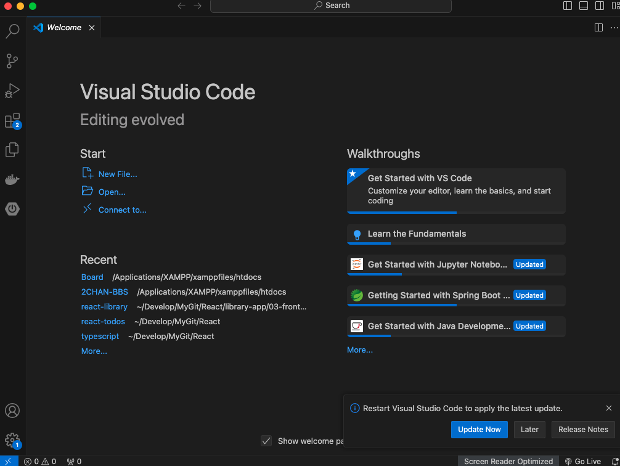Image resolution: width=620 pixels, height=466 pixels.
Task: Open the recent typescript project
Action: pos(100,337)
